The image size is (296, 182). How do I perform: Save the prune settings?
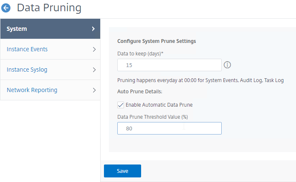(122, 171)
